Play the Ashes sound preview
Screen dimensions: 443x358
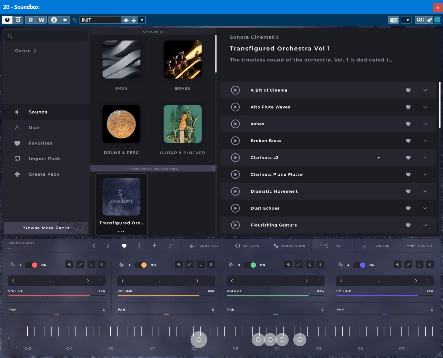[x=235, y=124]
